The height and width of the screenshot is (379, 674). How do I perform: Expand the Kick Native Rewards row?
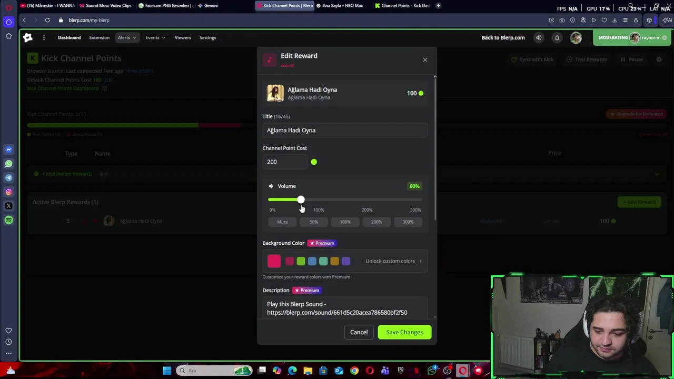pos(345,174)
